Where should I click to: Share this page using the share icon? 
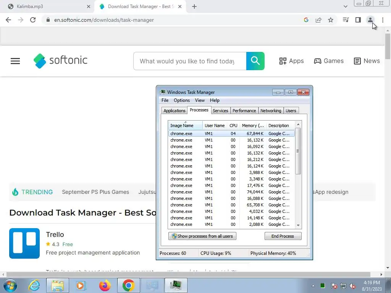click(318, 20)
